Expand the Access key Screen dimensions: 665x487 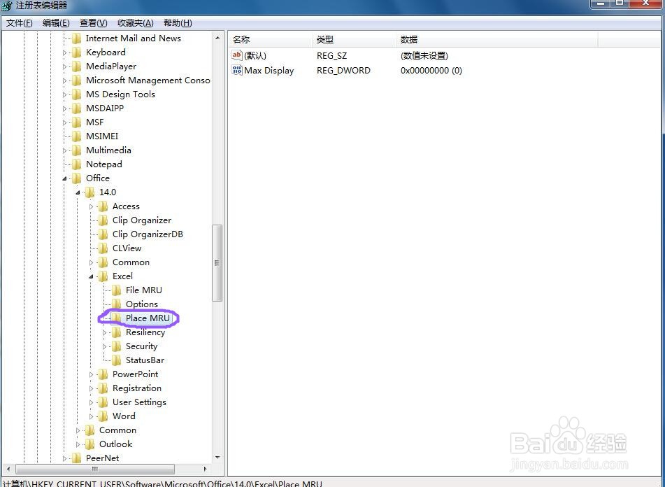coord(91,207)
